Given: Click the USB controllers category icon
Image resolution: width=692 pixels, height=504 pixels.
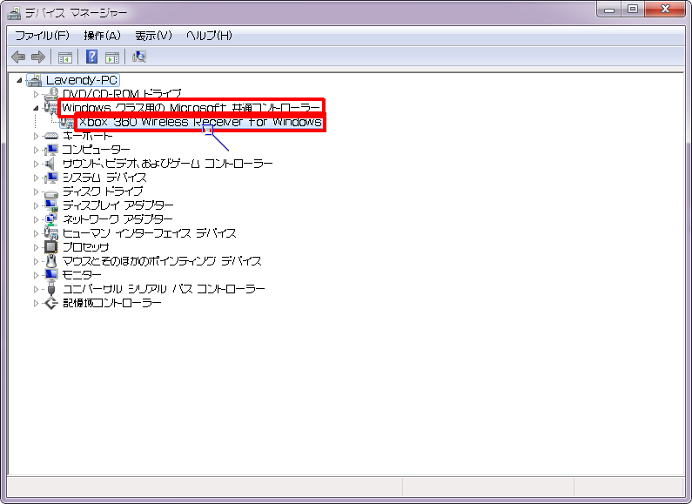Looking at the screenshot, I should click(x=51, y=289).
